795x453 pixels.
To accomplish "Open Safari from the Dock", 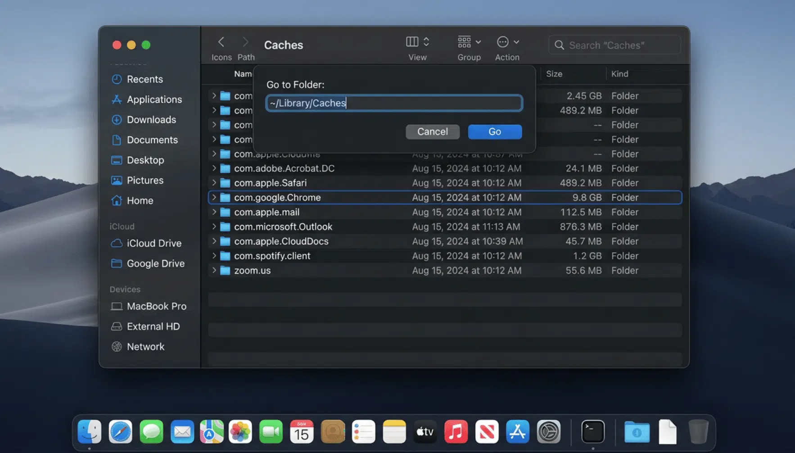I will click(x=120, y=432).
